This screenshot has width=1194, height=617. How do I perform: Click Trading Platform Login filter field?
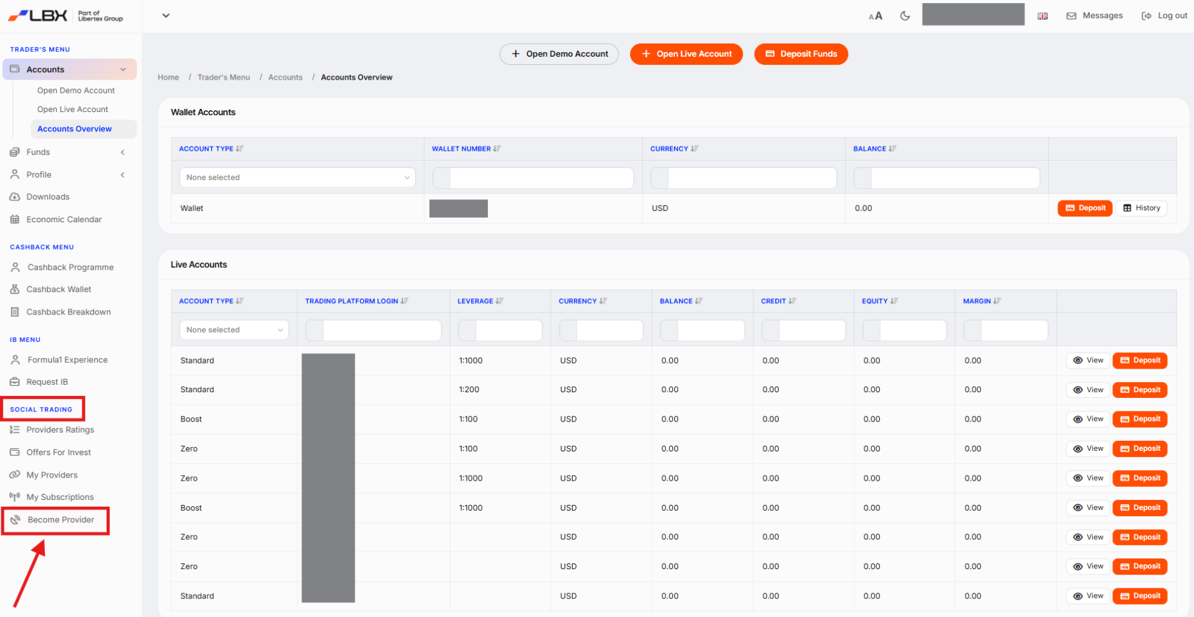pyautogui.click(x=373, y=331)
